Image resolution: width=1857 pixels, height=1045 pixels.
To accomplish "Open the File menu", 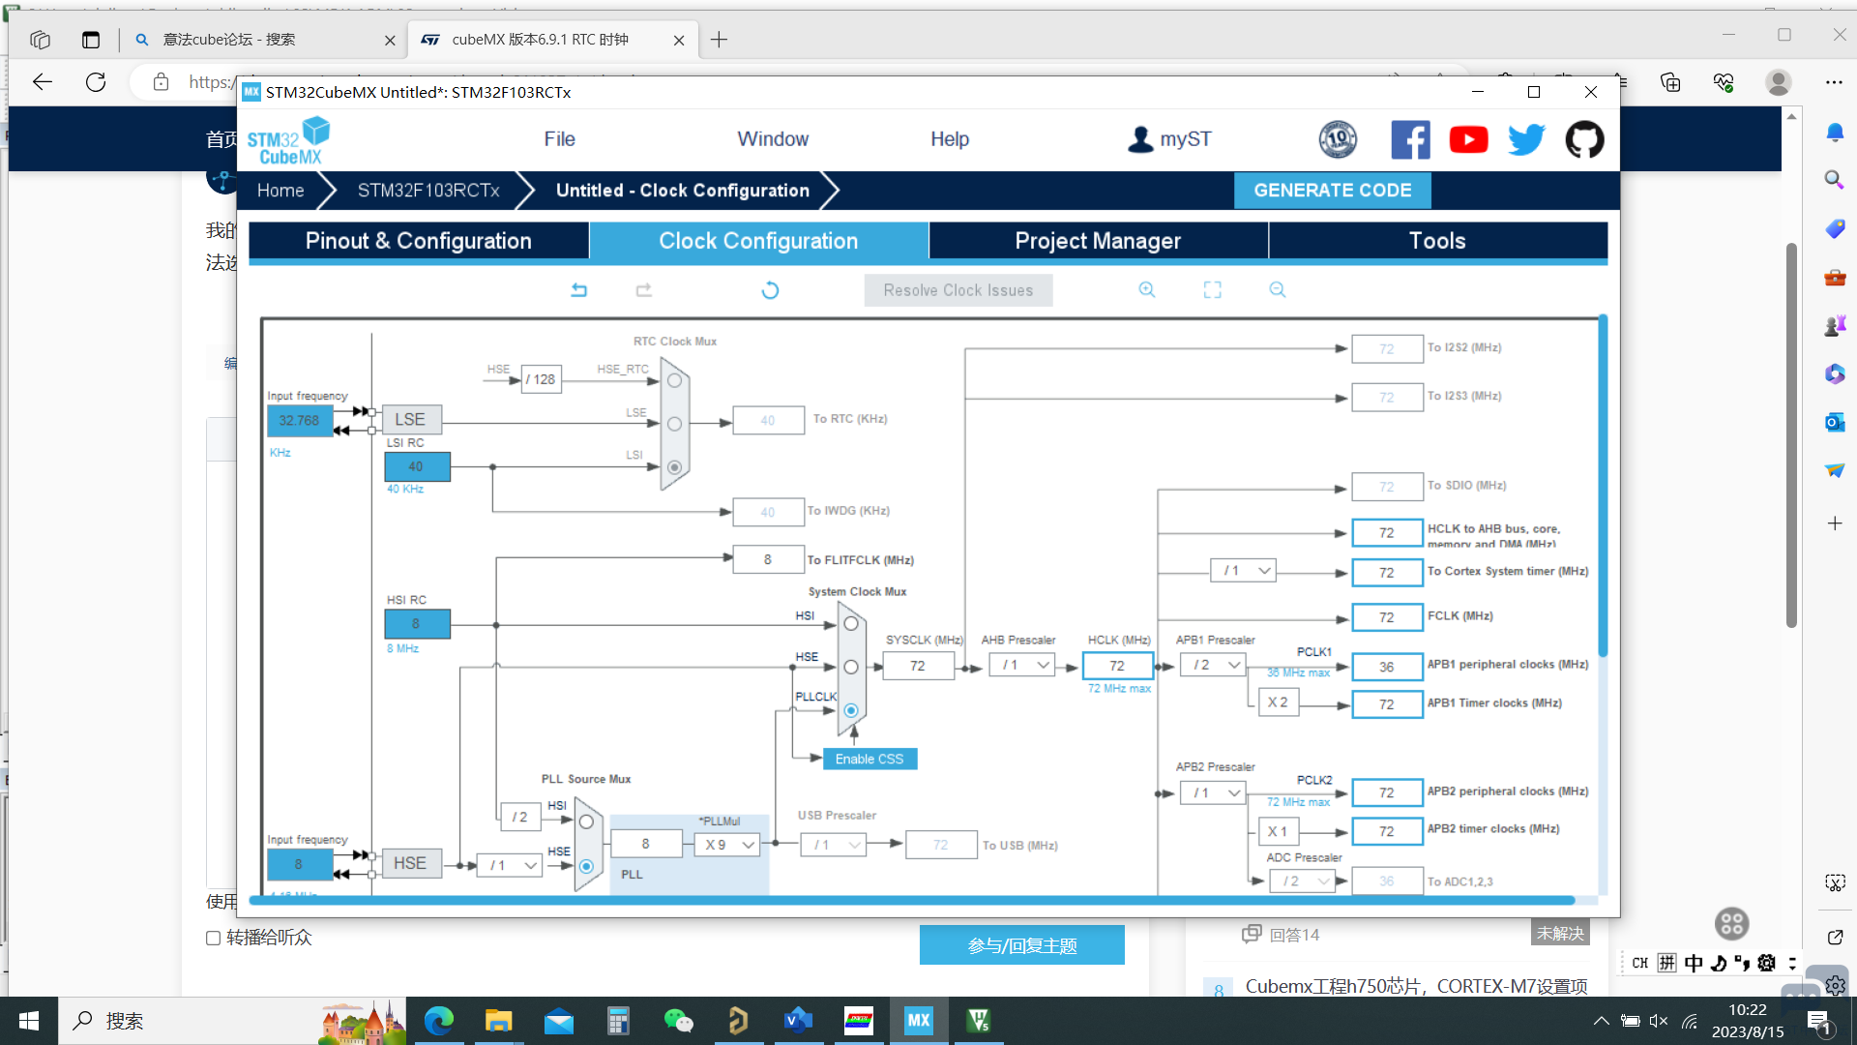I will coord(560,139).
